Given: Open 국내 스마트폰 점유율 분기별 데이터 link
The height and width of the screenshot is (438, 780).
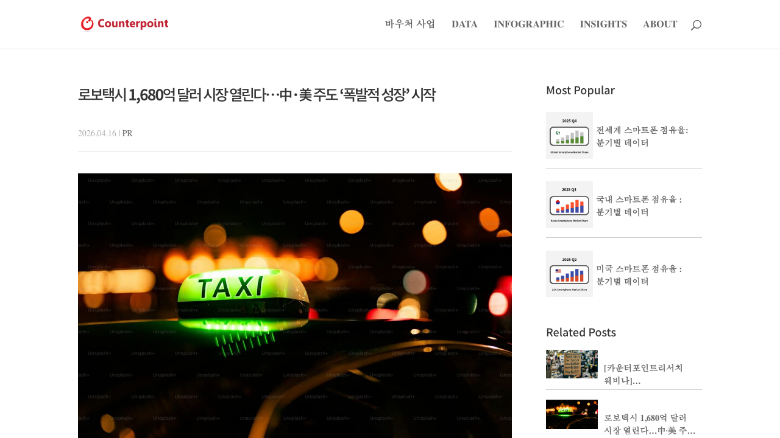Looking at the screenshot, I should coord(639,206).
